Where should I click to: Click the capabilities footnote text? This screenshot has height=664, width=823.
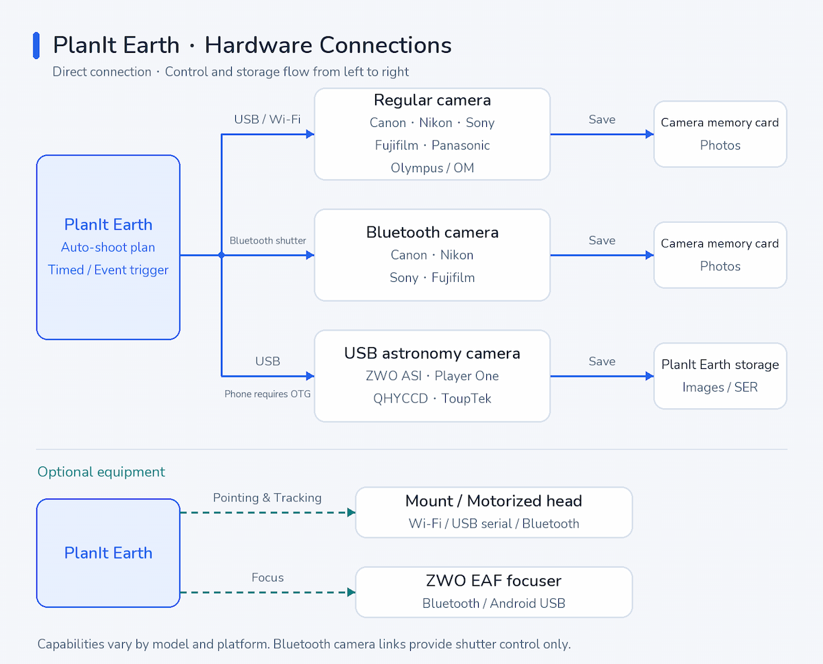[304, 644]
